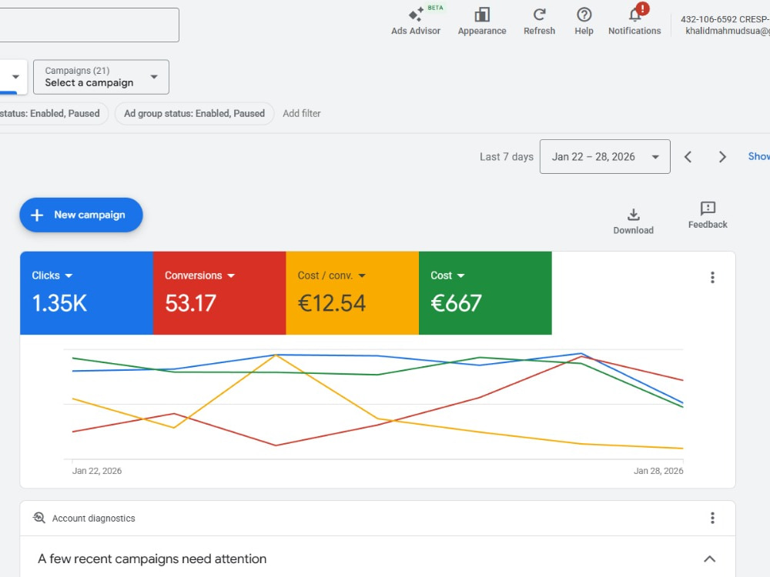The height and width of the screenshot is (577, 770).
Task: Open the account 432-106-6592 info
Action: click(725, 25)
